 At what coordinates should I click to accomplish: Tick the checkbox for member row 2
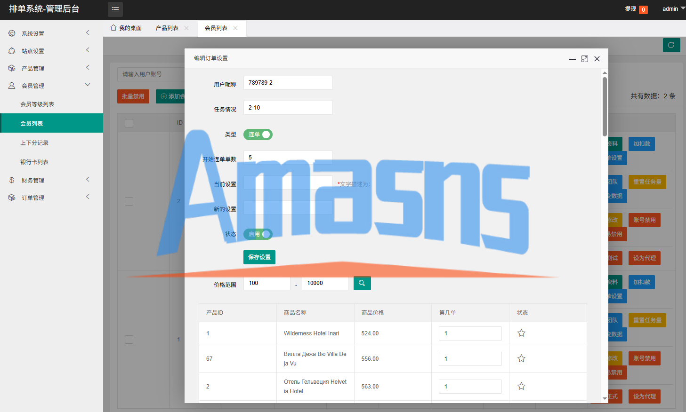[x=129, y=201]
